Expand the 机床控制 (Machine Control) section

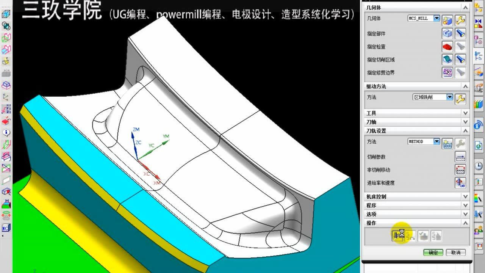(x=466, y=196)
